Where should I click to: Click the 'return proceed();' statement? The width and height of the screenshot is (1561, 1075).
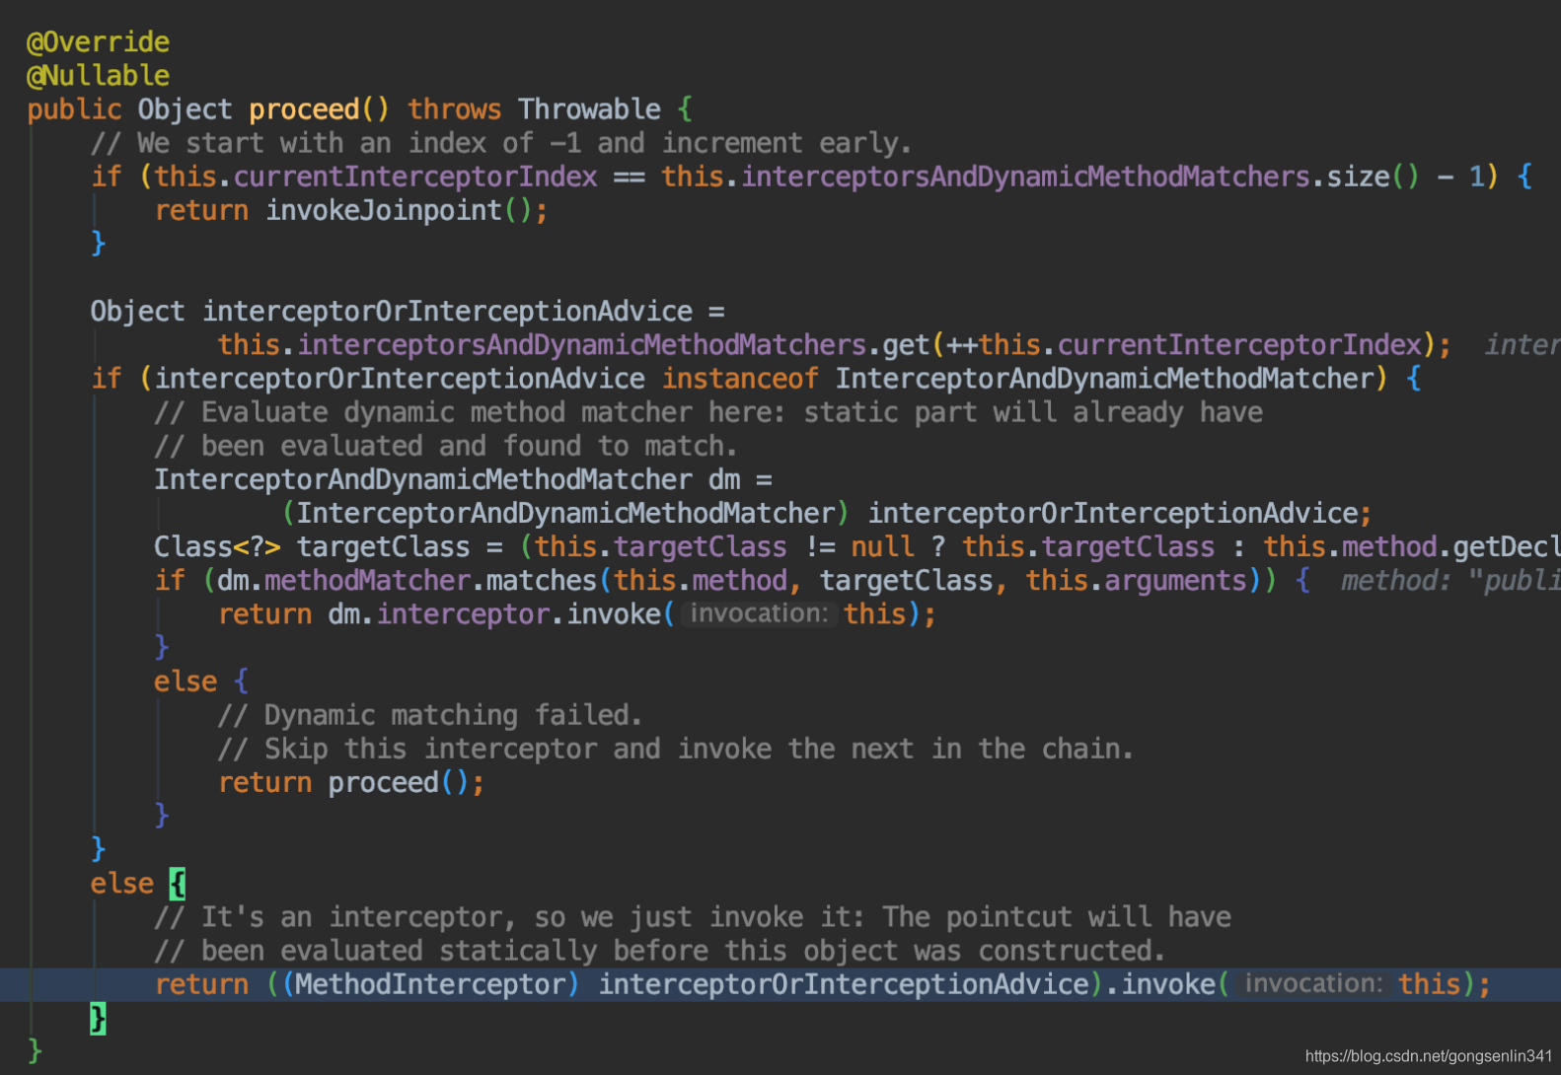pos(351,783)
